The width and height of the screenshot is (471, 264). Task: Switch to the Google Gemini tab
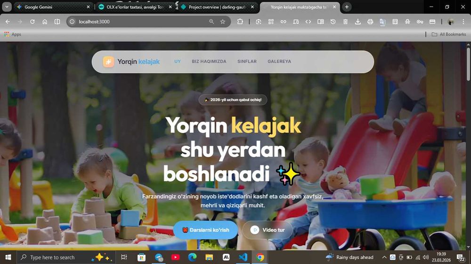[53, 7]
